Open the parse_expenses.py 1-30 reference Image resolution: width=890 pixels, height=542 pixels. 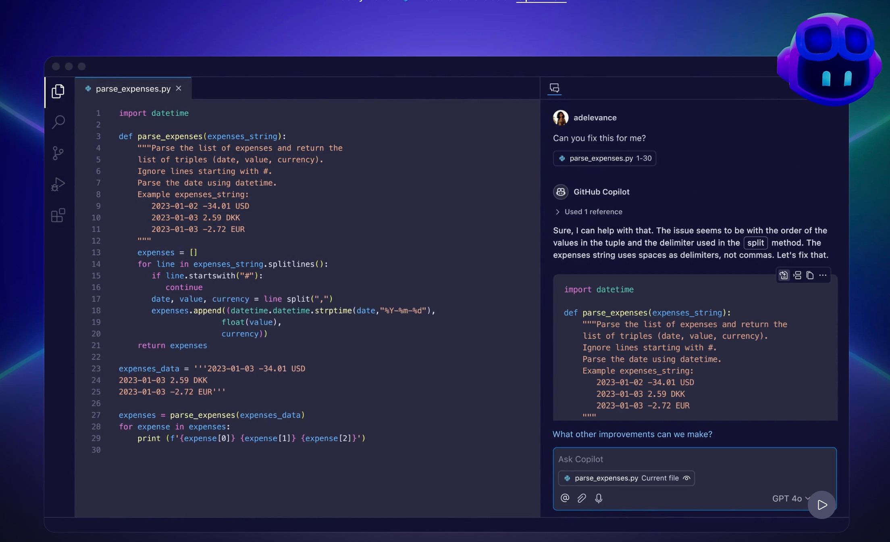tap(604, 158)
